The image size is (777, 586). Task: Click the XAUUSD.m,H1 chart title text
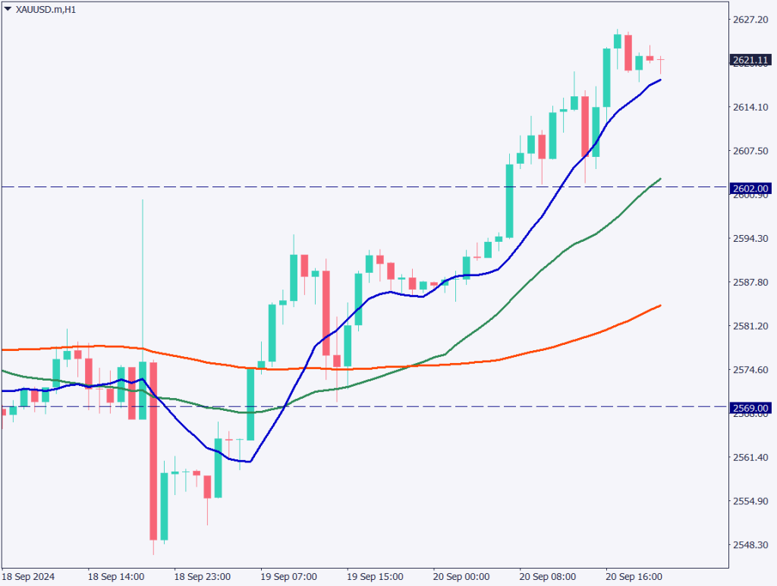pos(46,10)
